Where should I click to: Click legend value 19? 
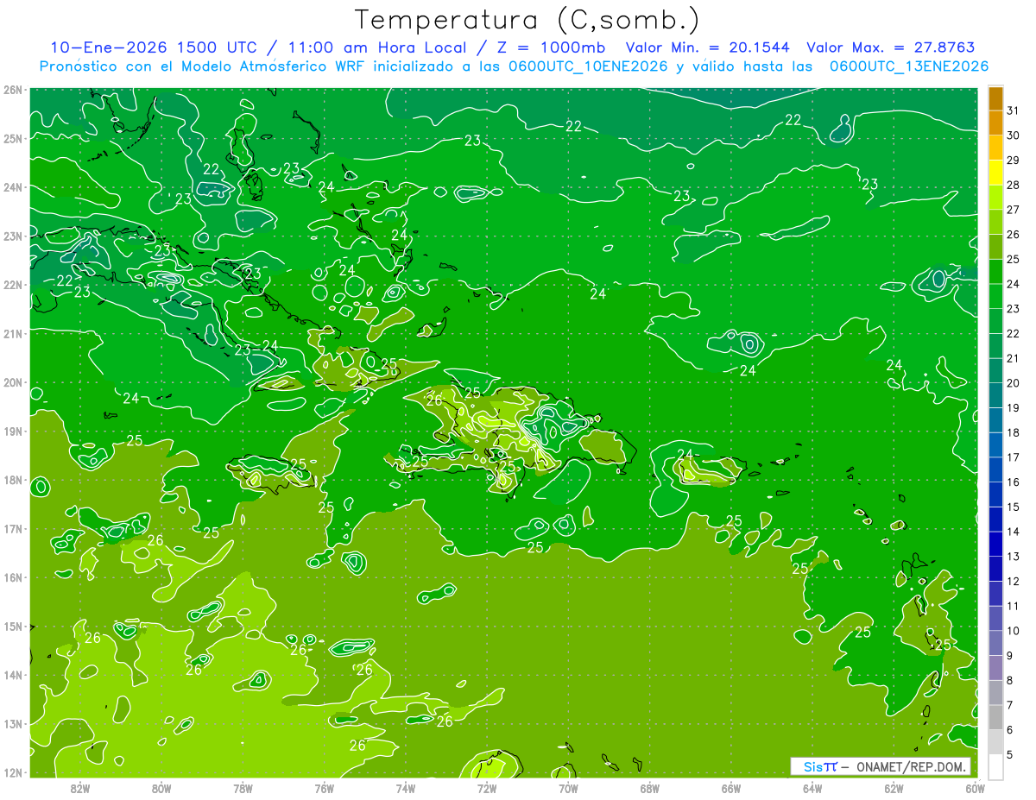click(x=1014, y=408)
